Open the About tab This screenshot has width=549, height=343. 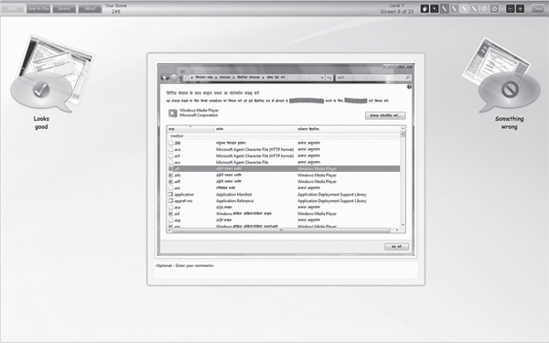pos(90,9)
